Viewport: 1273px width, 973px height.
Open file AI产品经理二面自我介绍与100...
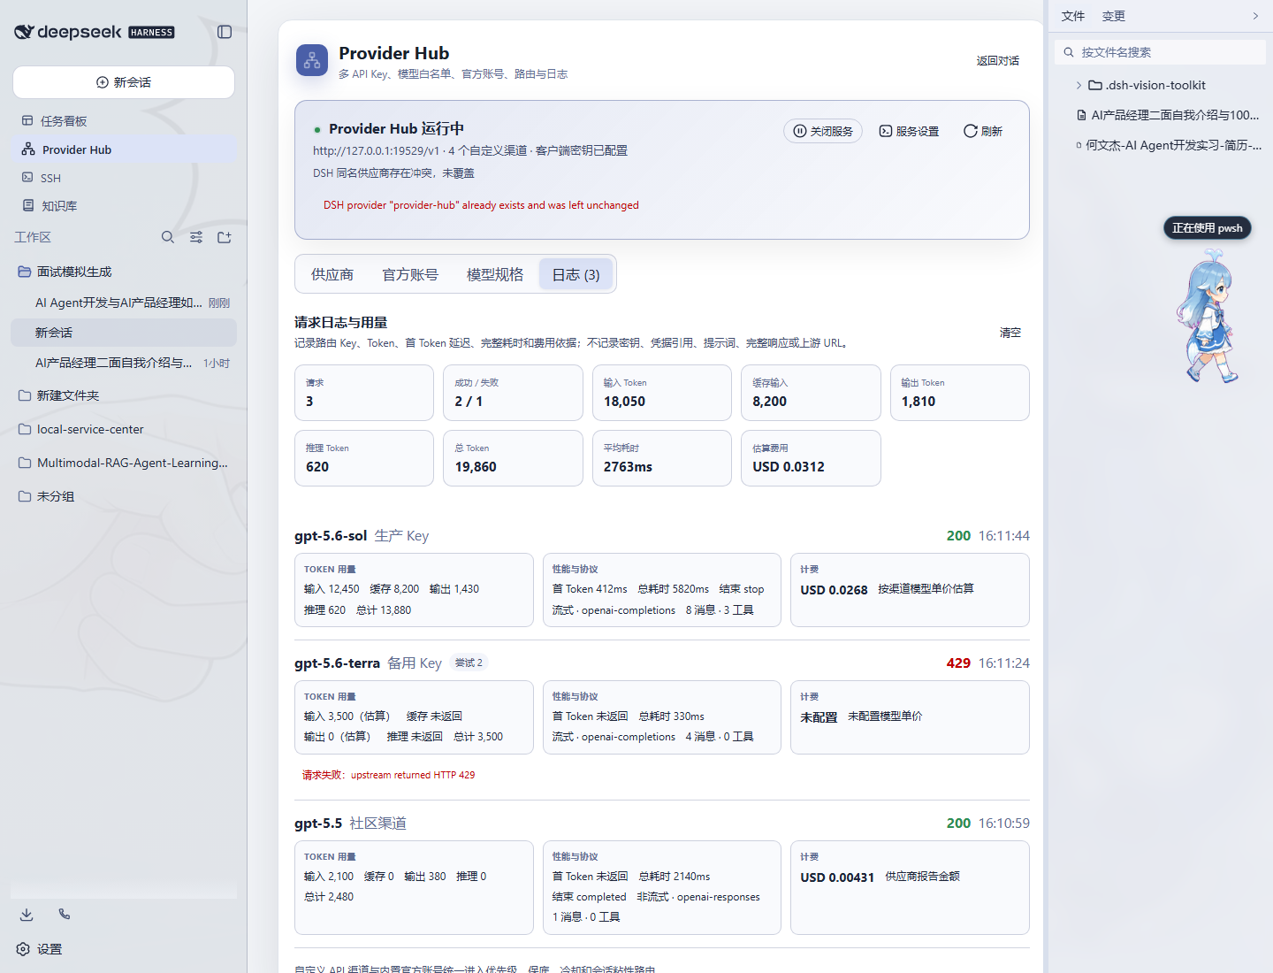point(1167,115)
